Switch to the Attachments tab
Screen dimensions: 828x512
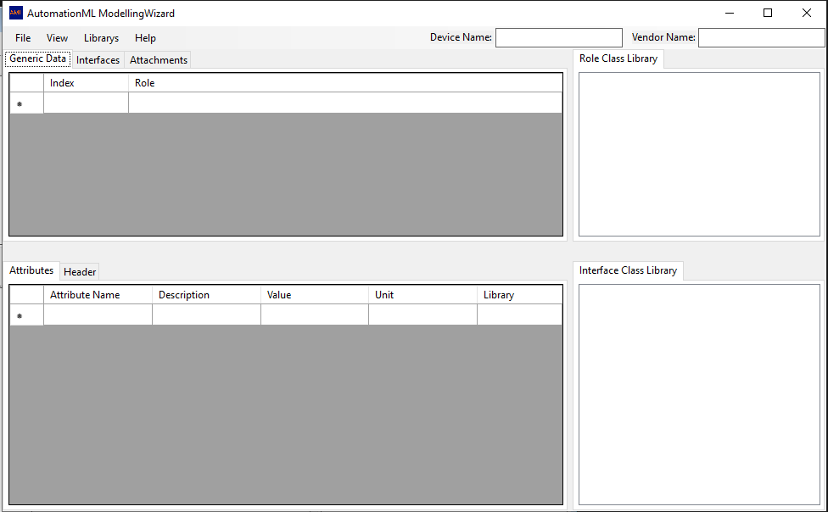159,60
